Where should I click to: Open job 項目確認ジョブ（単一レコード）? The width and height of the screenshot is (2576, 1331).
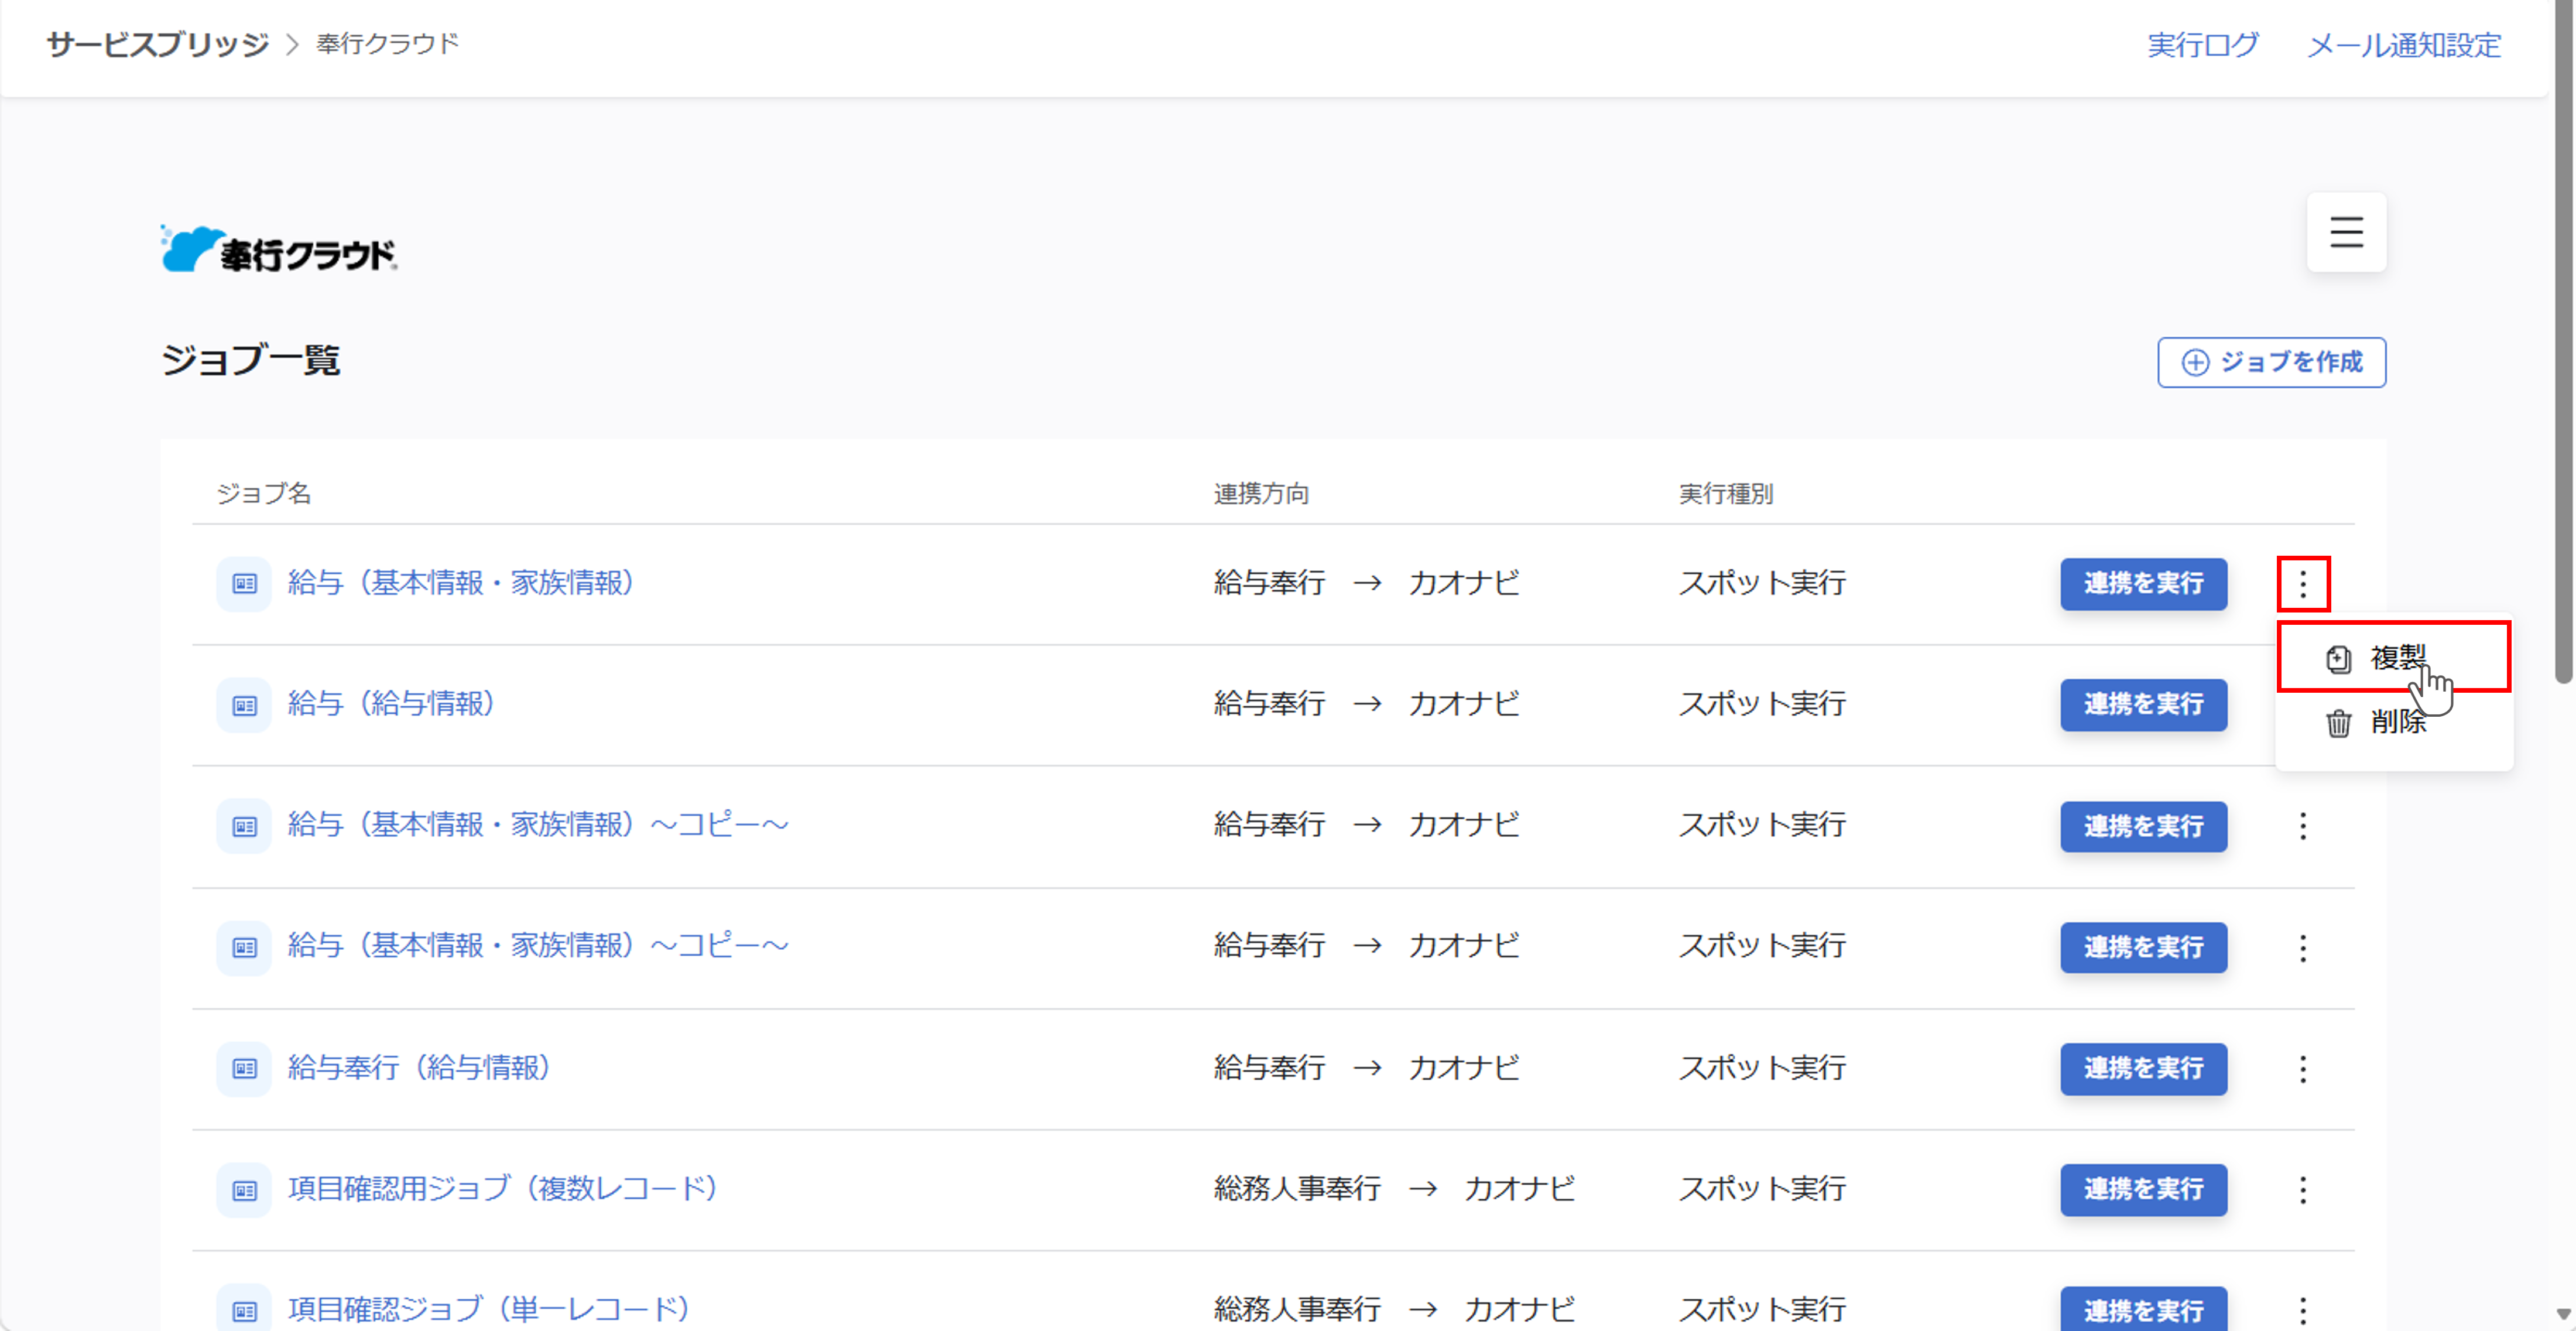[x=489, y=1309]
